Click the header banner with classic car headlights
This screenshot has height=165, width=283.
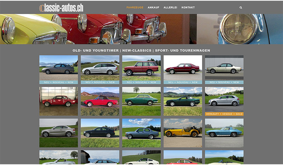(x=141, y=29)
